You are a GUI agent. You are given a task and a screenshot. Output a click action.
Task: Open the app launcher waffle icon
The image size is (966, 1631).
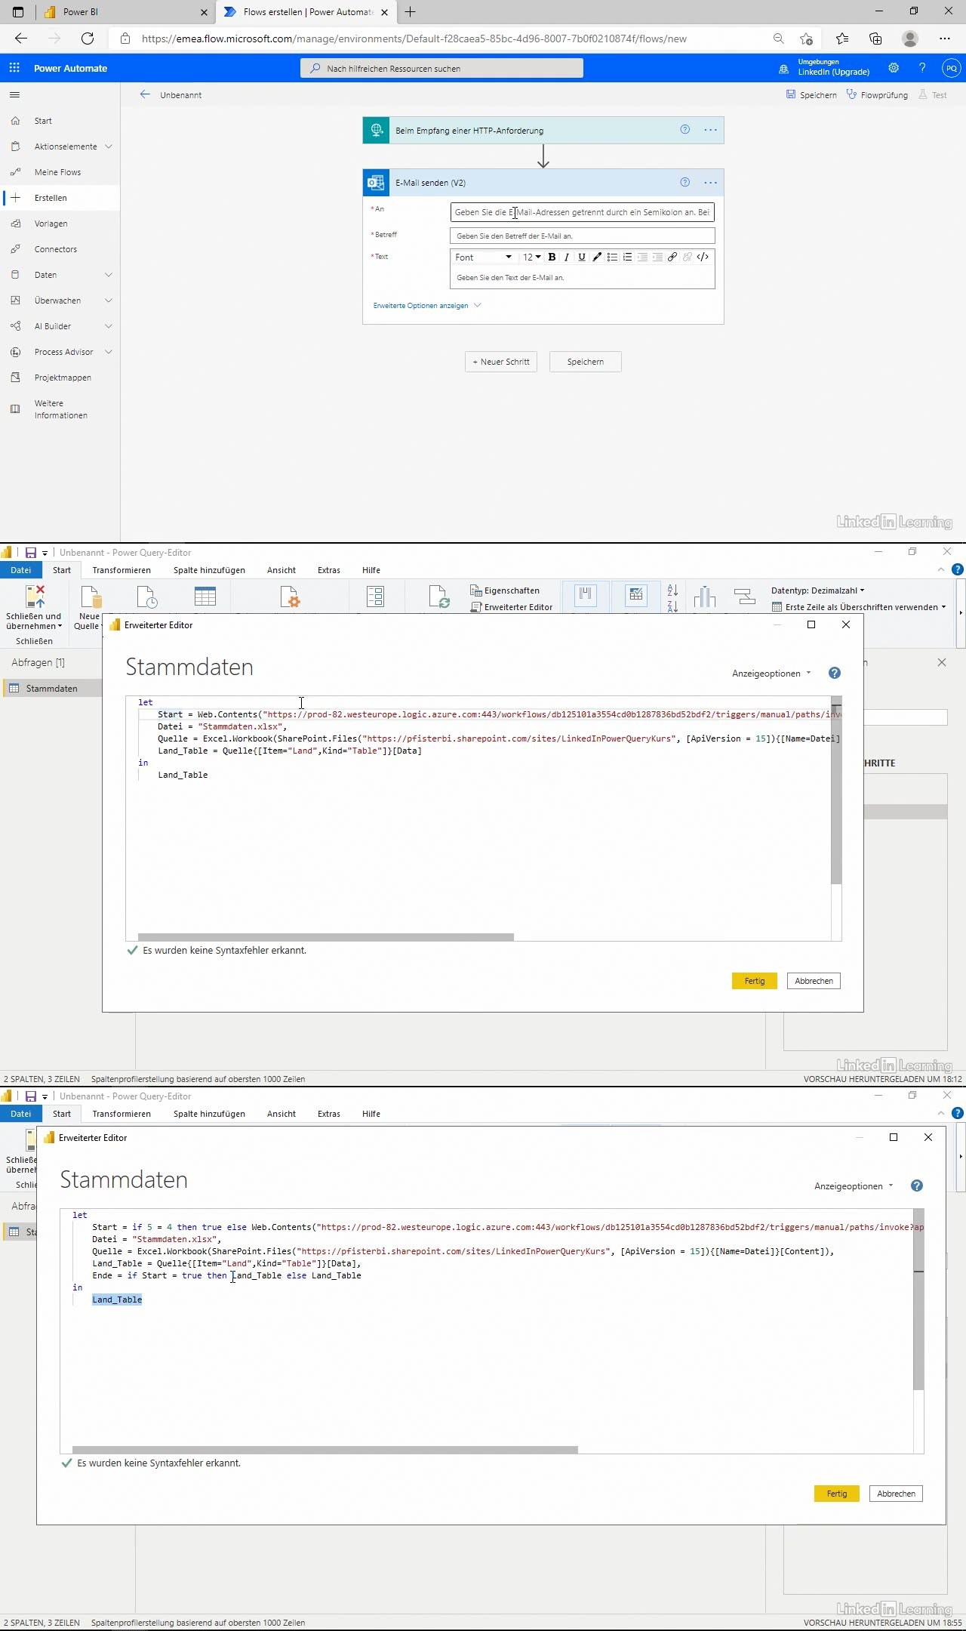coord(14,68)
